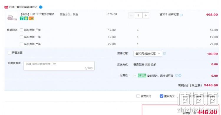Click 普通配送 快递 免邮 shipping text

145,65
